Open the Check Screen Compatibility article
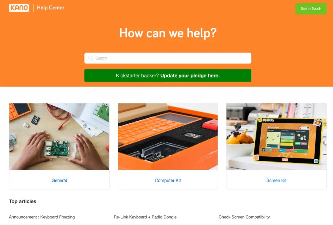The height and width of the screenshot is (225, 333). coord(244,217)
